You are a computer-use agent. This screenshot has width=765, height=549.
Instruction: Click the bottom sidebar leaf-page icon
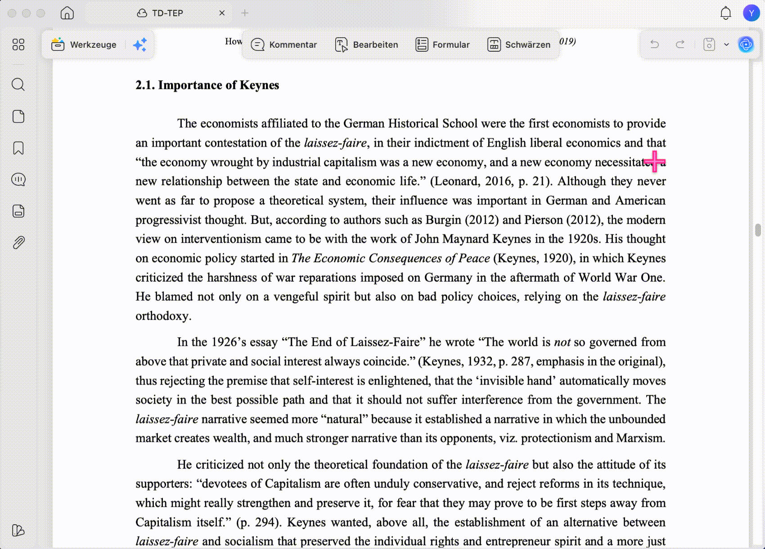click(x=18, y=531)
